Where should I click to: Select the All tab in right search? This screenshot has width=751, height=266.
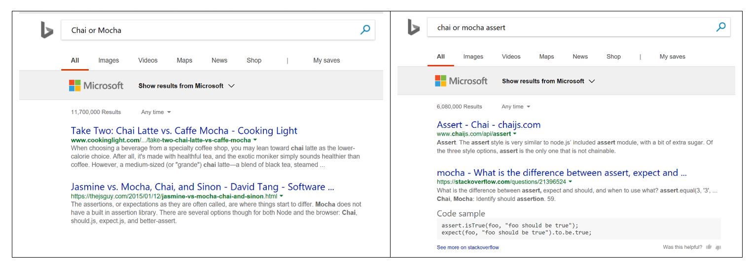pyautogui.click(x=441, y=56)
